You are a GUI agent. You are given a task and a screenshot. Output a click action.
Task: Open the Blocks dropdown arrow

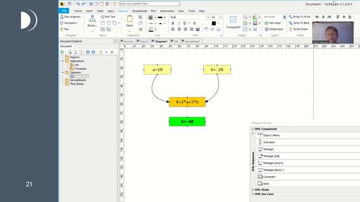pos(92,31)
